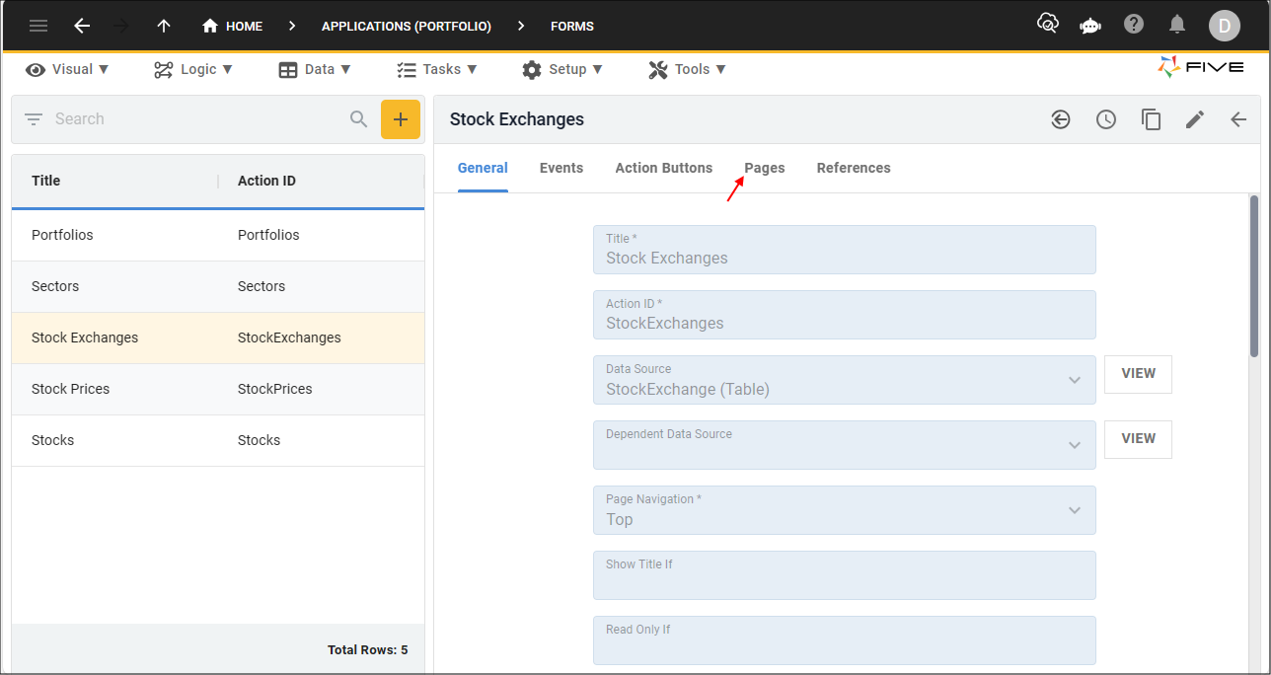Open the user avatar D
The height and width of the screenshot is (675, 1271).
click(1225, 26)
